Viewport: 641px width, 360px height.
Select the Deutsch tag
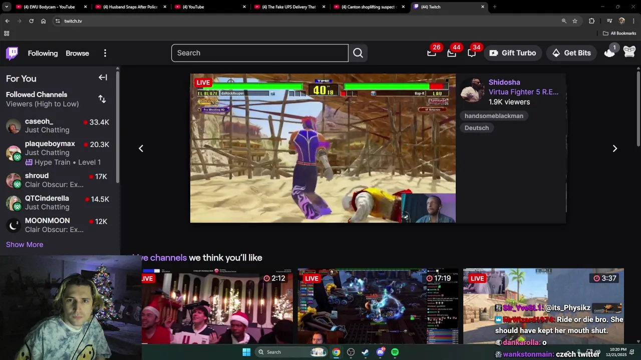pyautogui.click(x=477, y=128)
